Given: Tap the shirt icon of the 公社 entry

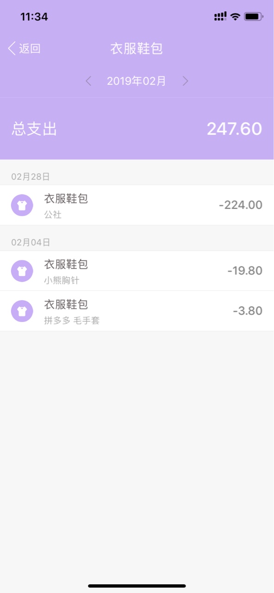Looking at the screenshot, I should [22, 205].
